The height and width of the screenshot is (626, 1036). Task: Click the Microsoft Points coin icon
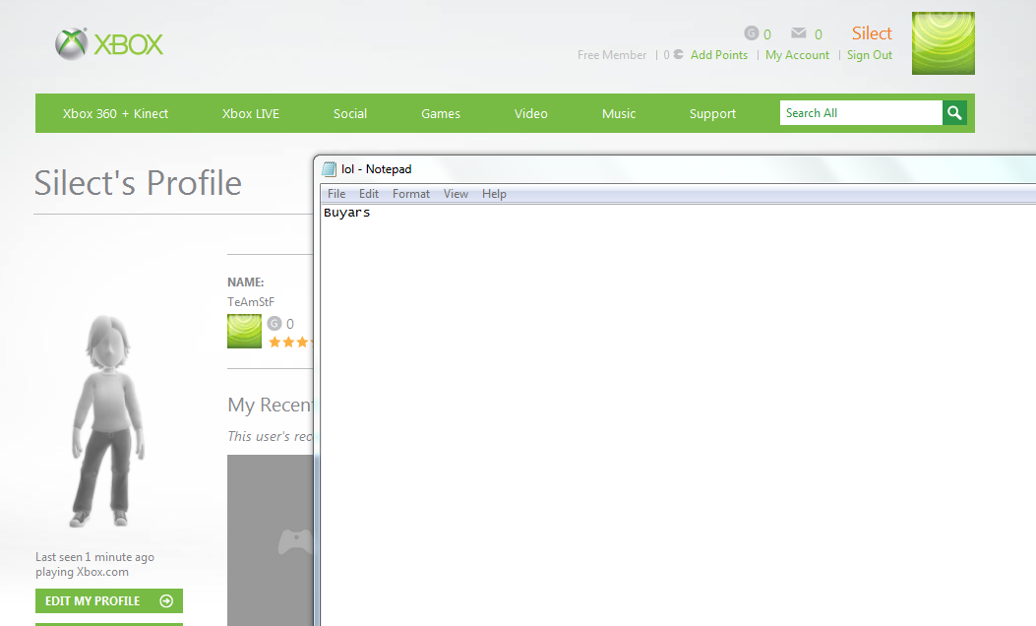pyautogui.click(x=678, y=55)
